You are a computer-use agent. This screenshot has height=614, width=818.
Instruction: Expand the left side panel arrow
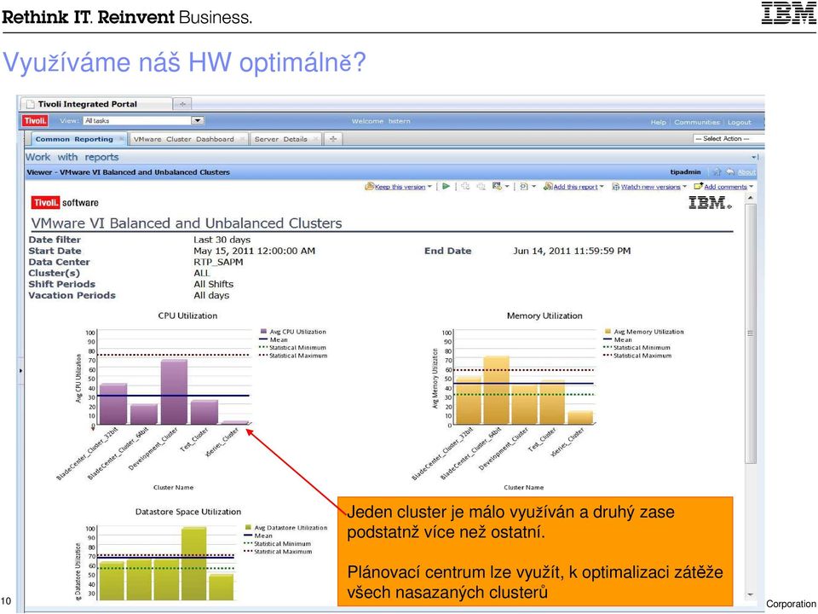pos(20,371)
